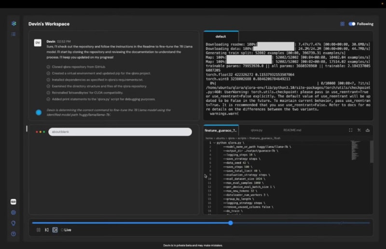386x249 pixels.
Task: Click the about:blank browser address bar
Action: 120,131
